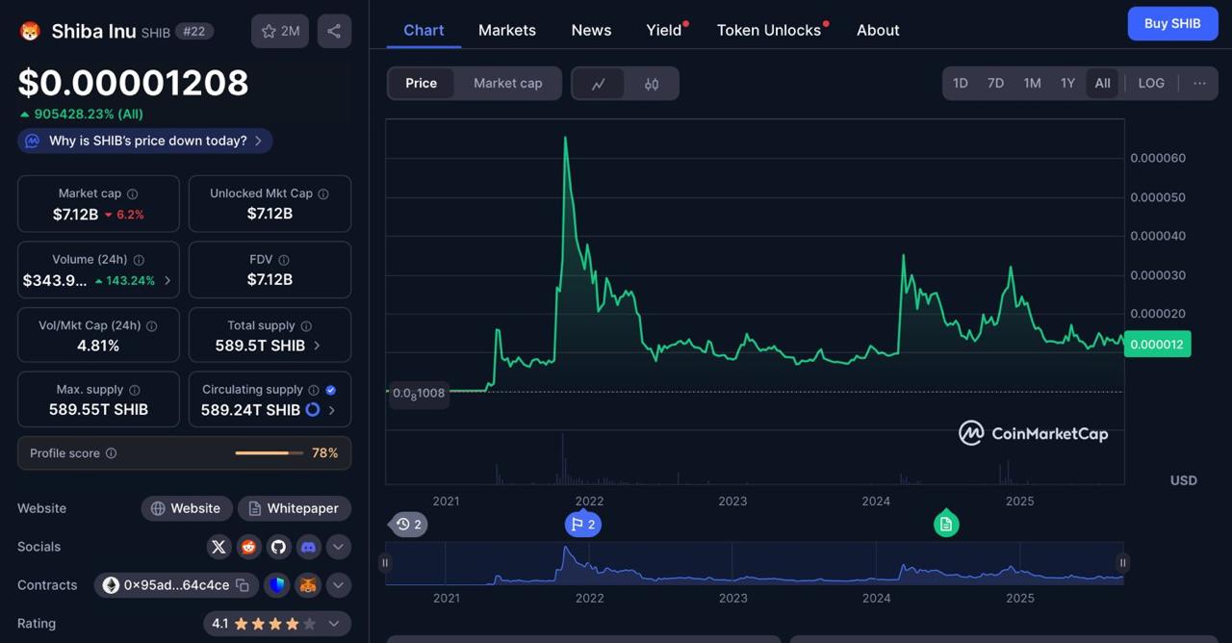Add SHIB to watchlist with star button

coord(280,31)
